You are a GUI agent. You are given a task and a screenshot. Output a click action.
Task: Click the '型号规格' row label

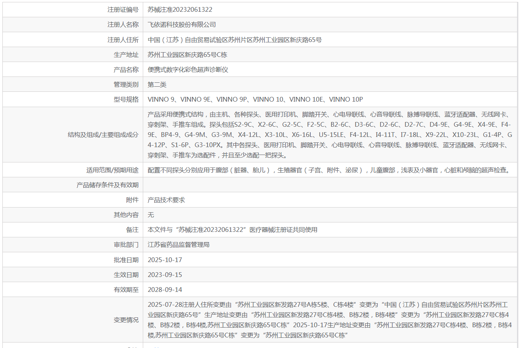(x=126, y=100)
